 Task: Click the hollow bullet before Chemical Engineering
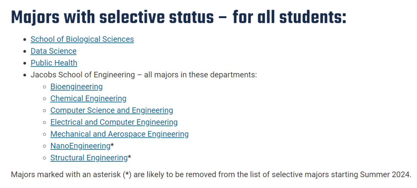45,99
